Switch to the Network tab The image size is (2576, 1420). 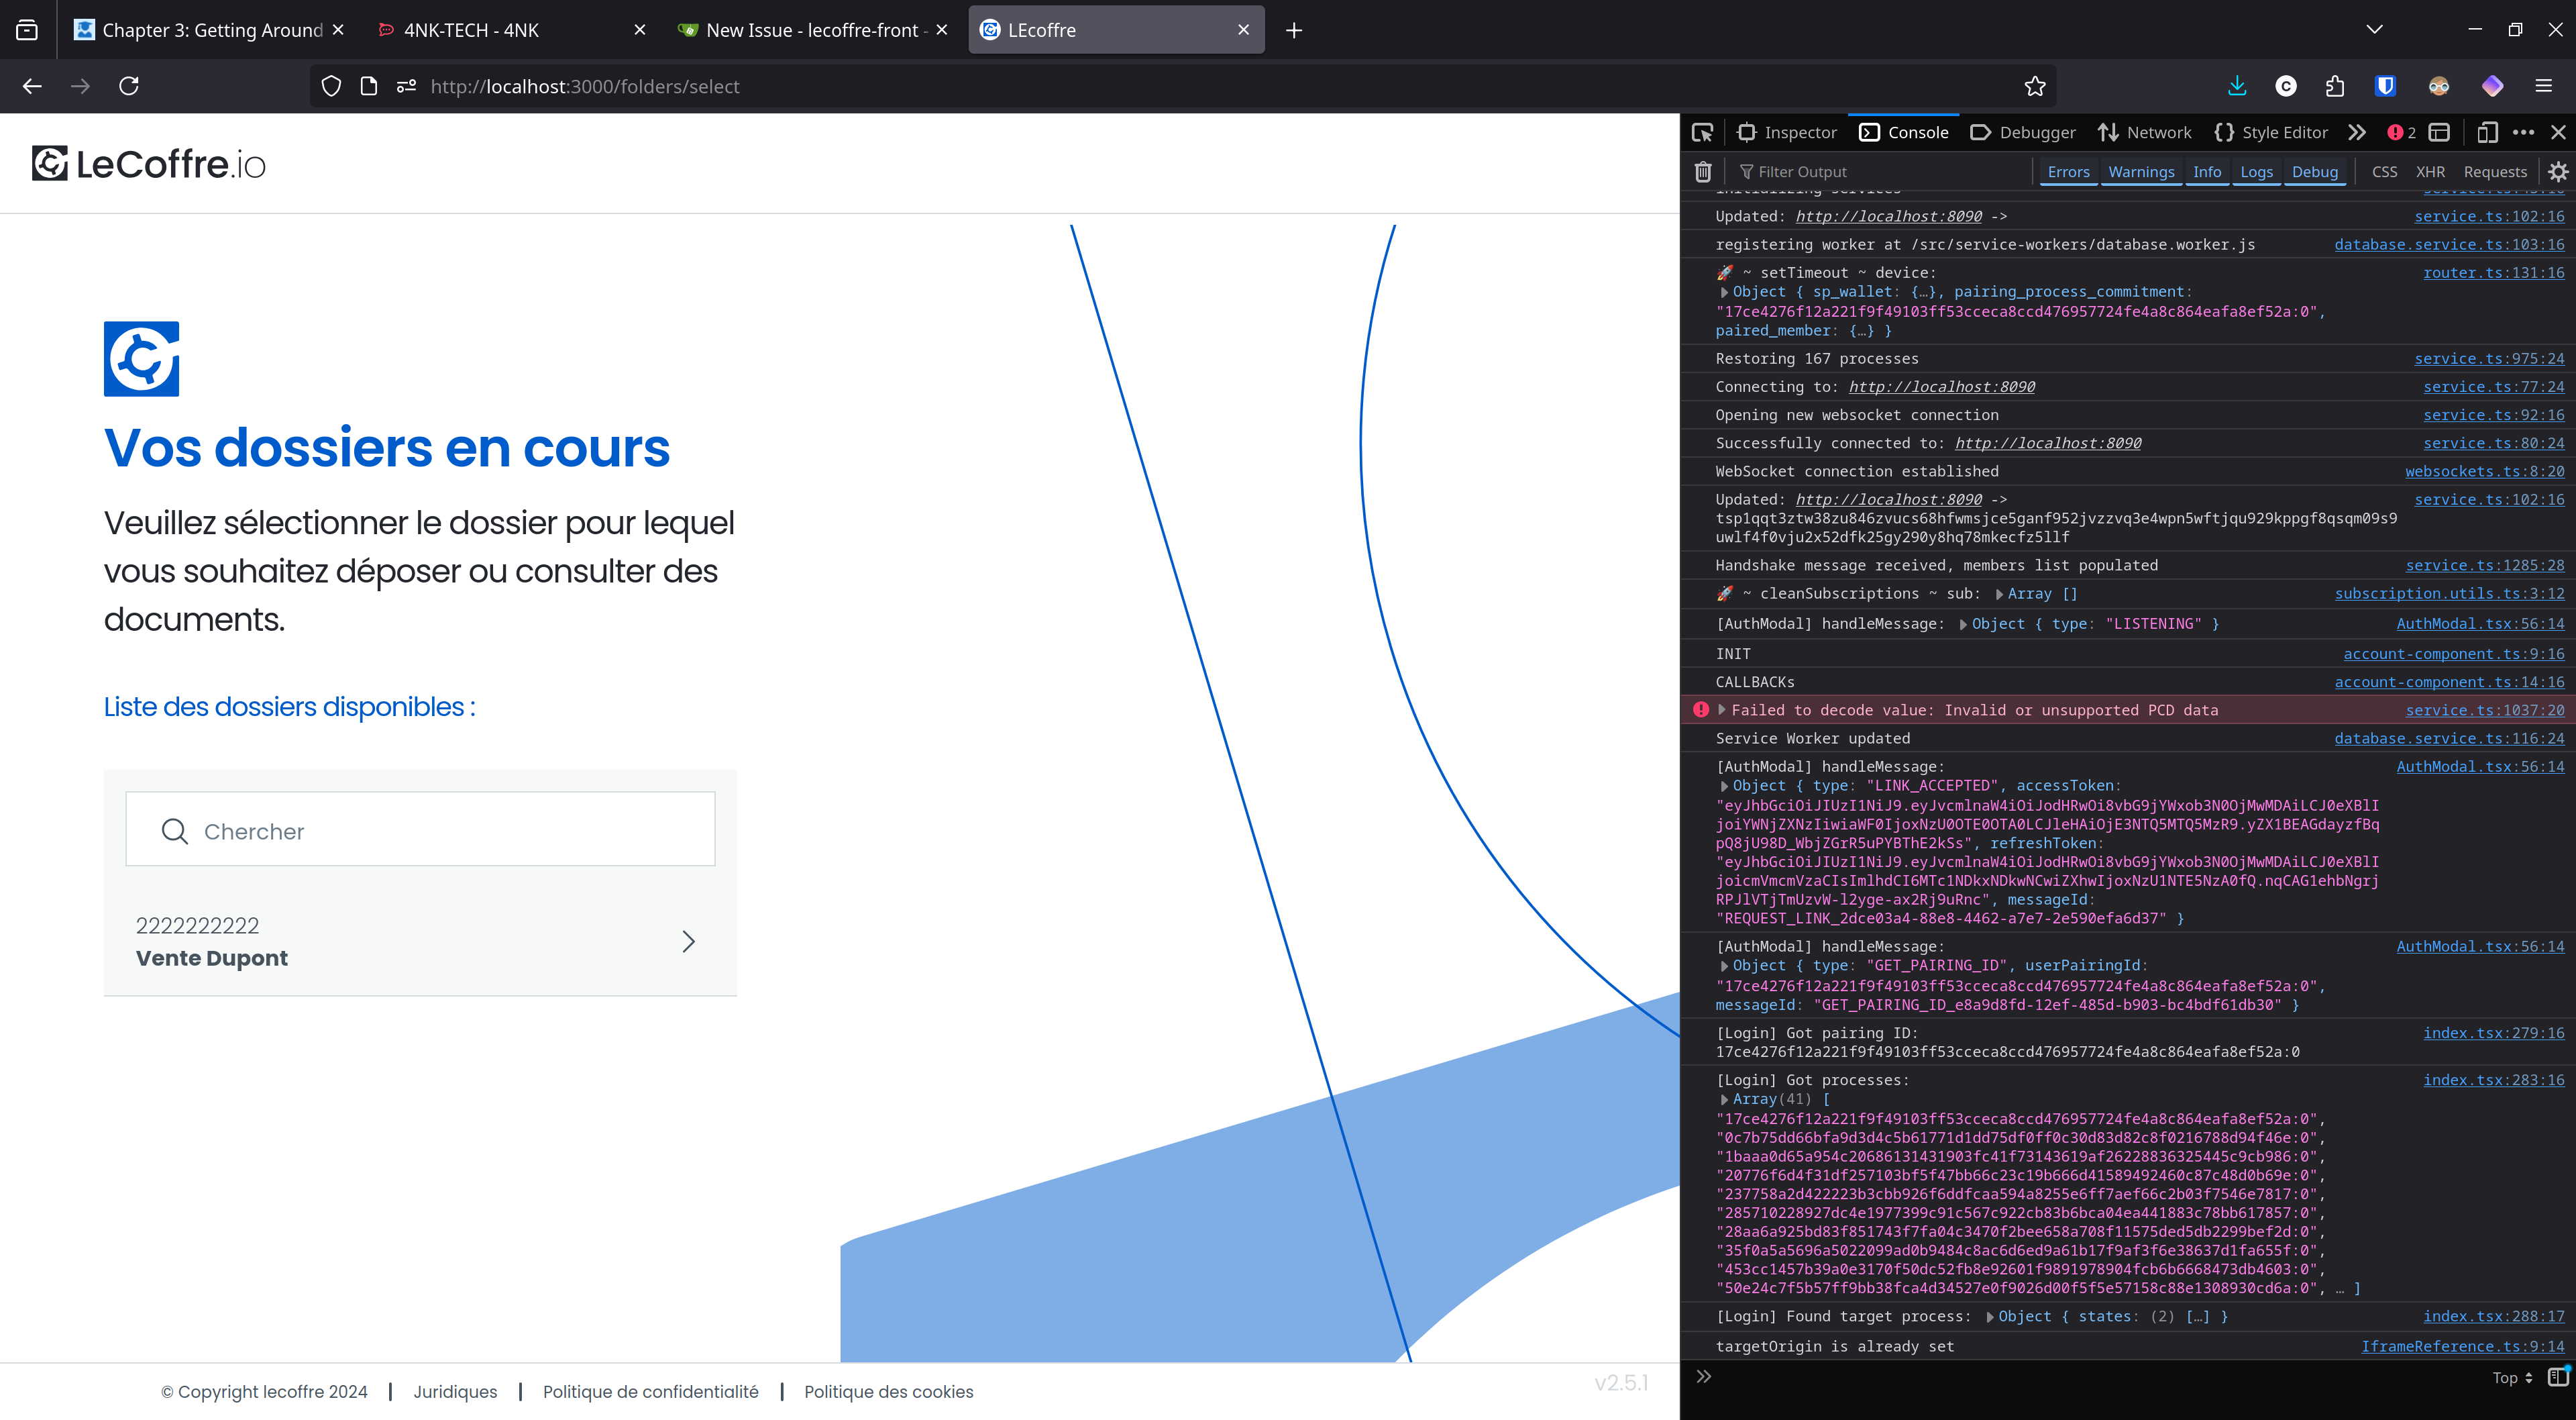tap(2145, 132)
